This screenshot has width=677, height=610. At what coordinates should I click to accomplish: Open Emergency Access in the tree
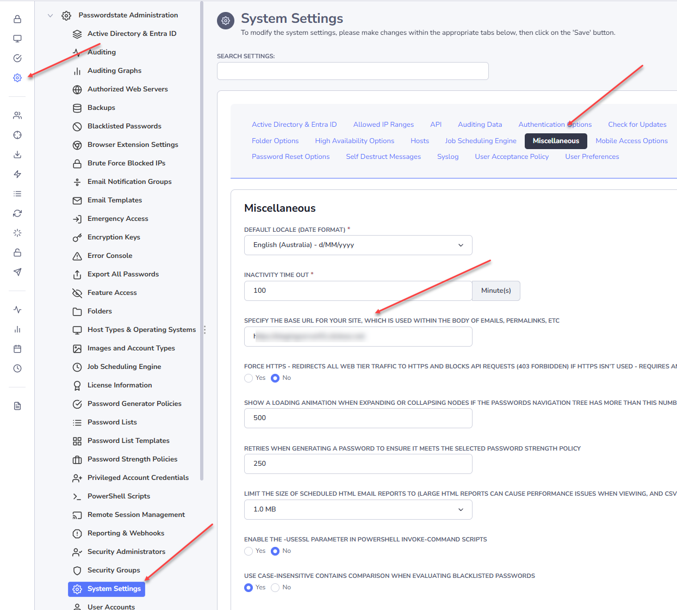tap(118, 219)
